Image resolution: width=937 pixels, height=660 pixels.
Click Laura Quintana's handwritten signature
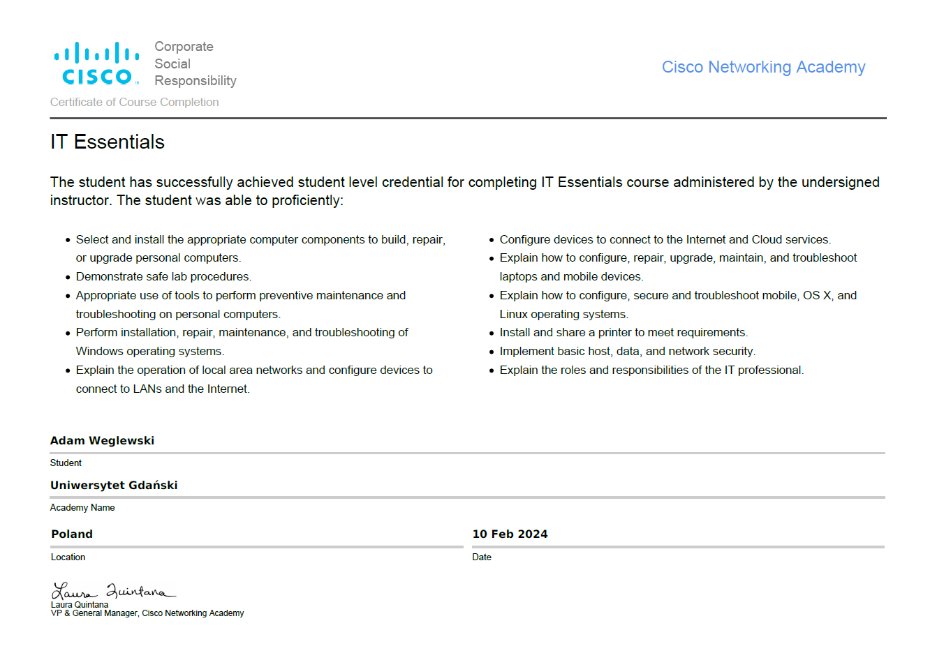tap(113, 591)
